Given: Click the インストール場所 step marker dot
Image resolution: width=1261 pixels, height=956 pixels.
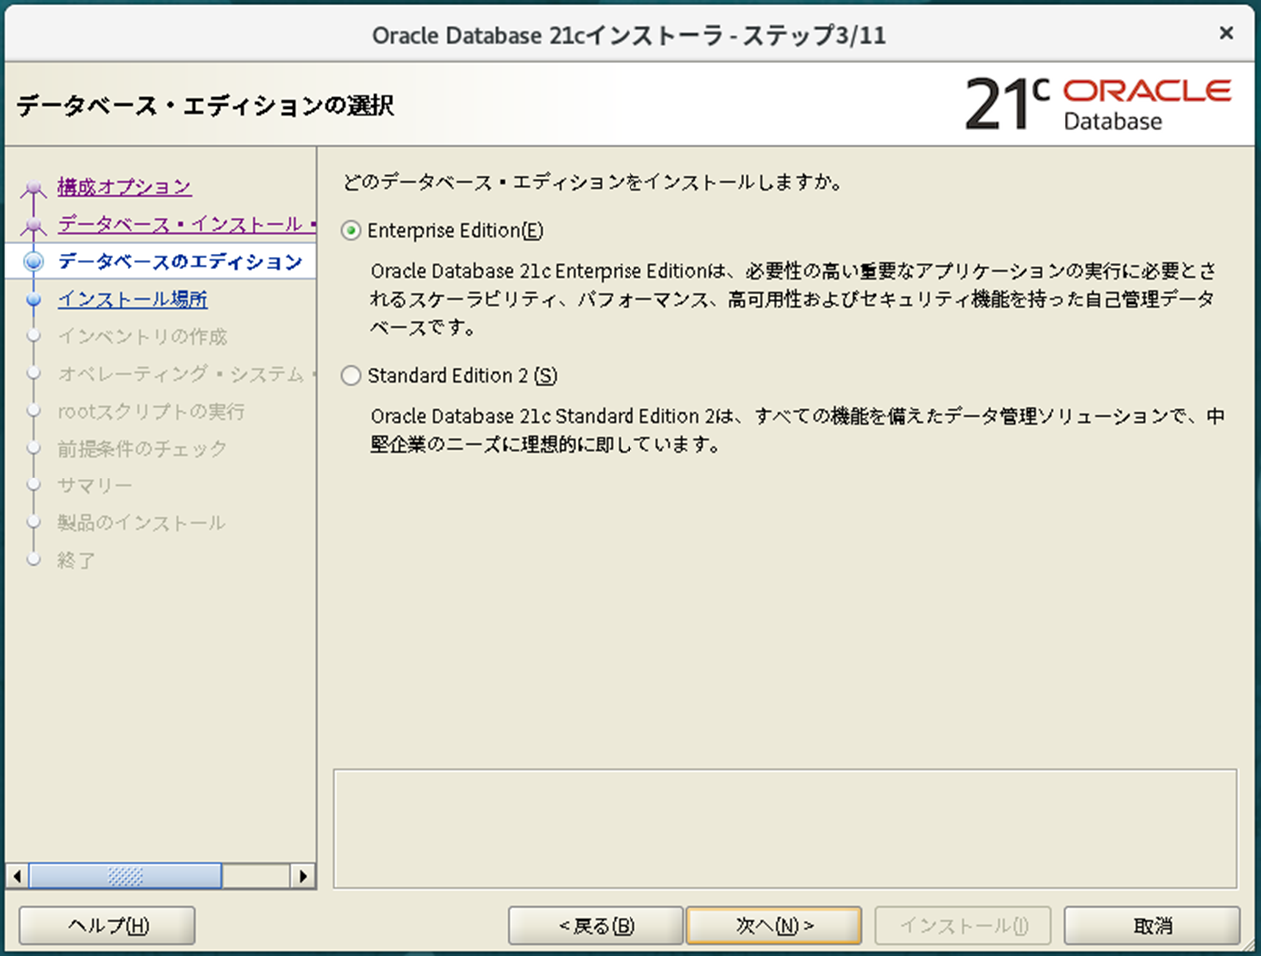Looking at the screenshot, I should coord(34,299).
